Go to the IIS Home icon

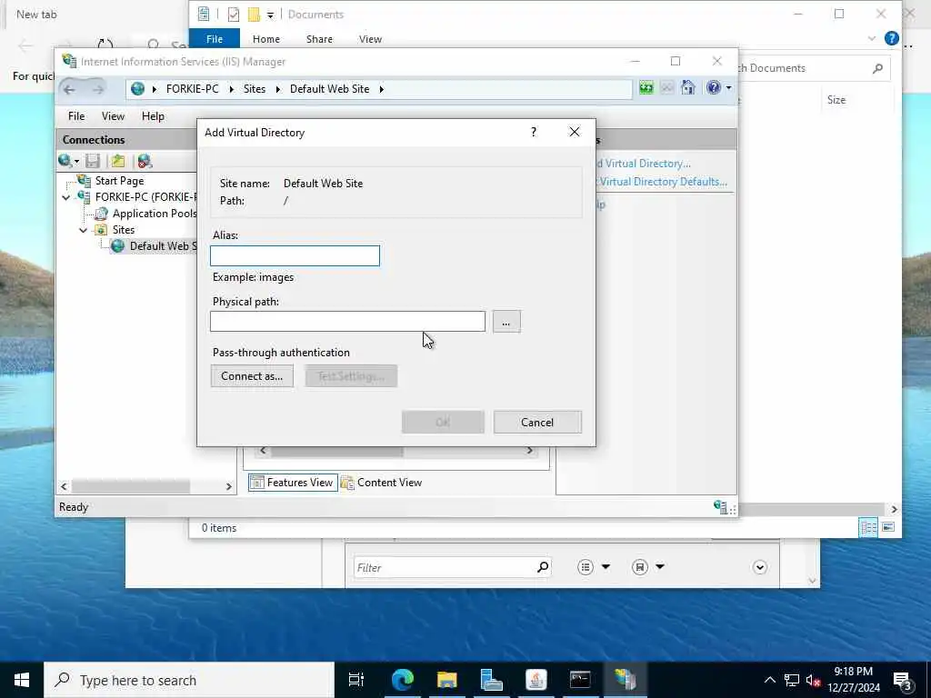pos(688,88)
